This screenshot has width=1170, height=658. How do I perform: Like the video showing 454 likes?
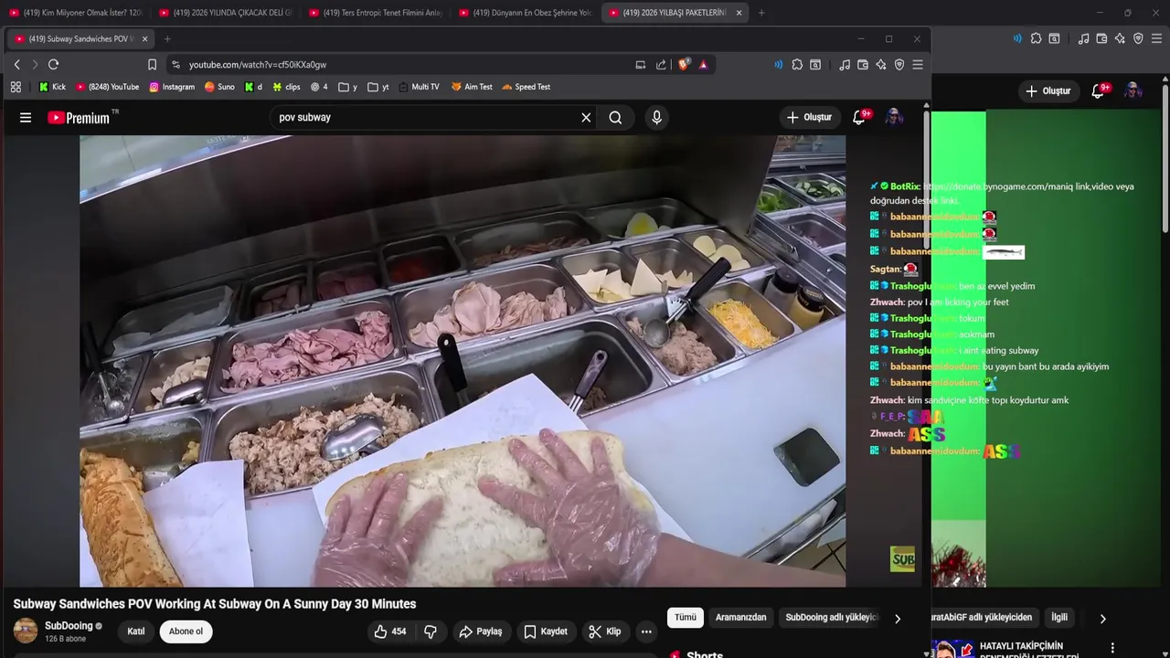[390, 631]
